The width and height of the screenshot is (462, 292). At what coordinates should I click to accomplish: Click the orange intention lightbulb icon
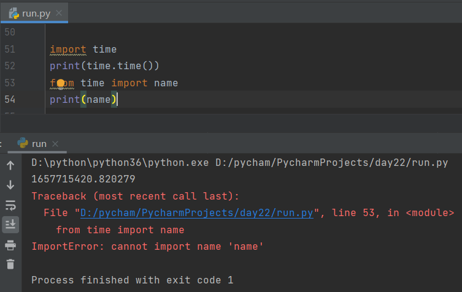pyautogui.click(x=61, y=83)
